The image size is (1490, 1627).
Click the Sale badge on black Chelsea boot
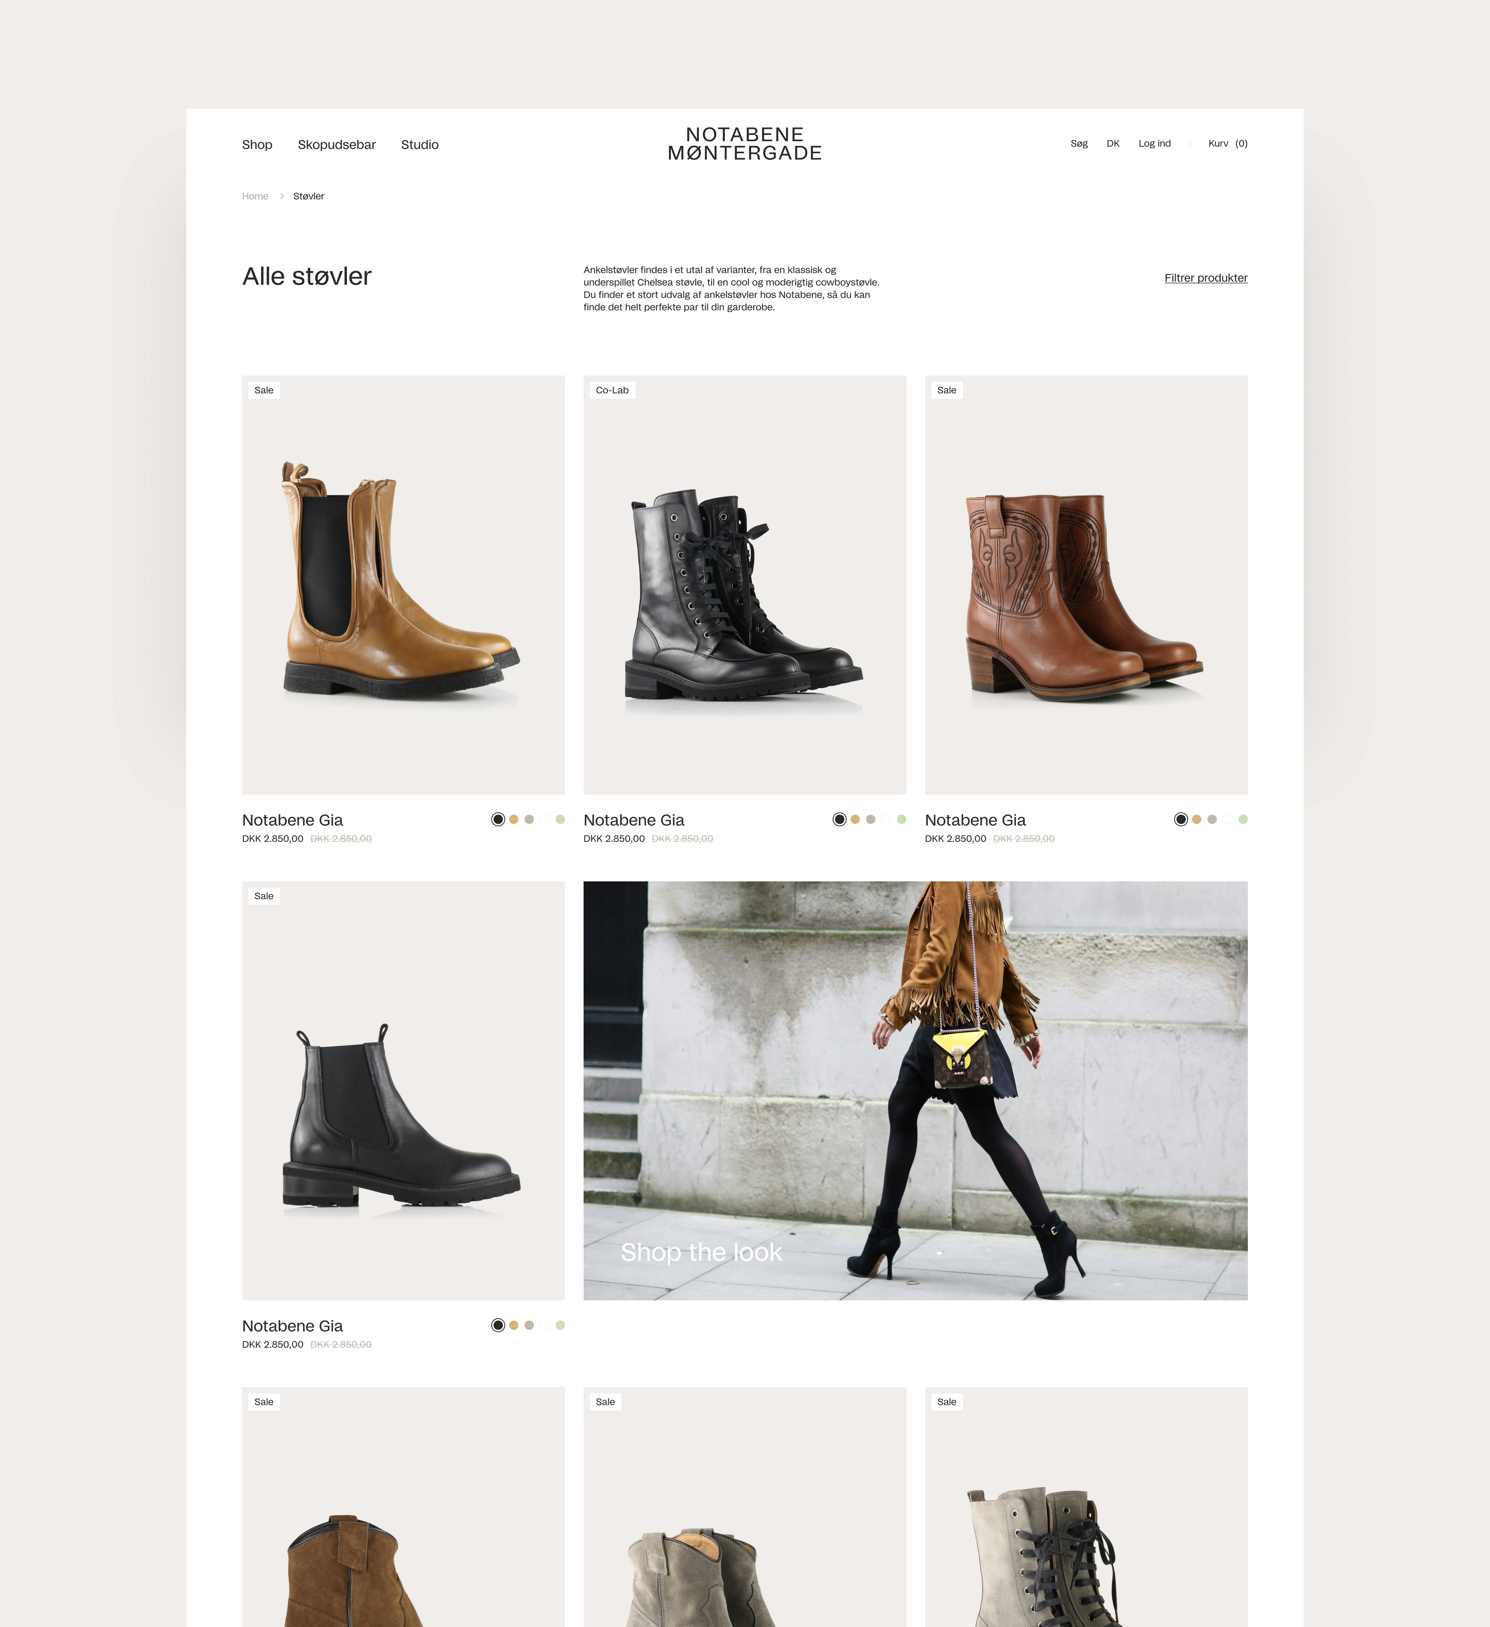tap(264, 896)
